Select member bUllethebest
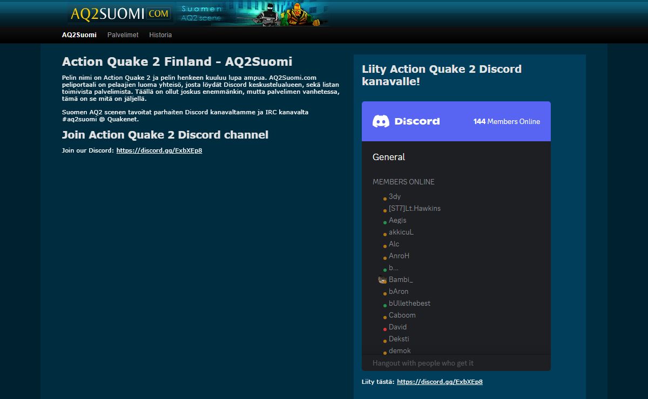This screenshot has height=399, width=648. coord(409,304)
